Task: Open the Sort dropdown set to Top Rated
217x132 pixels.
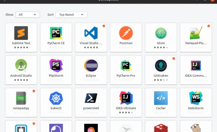Action: coord(71,15)
